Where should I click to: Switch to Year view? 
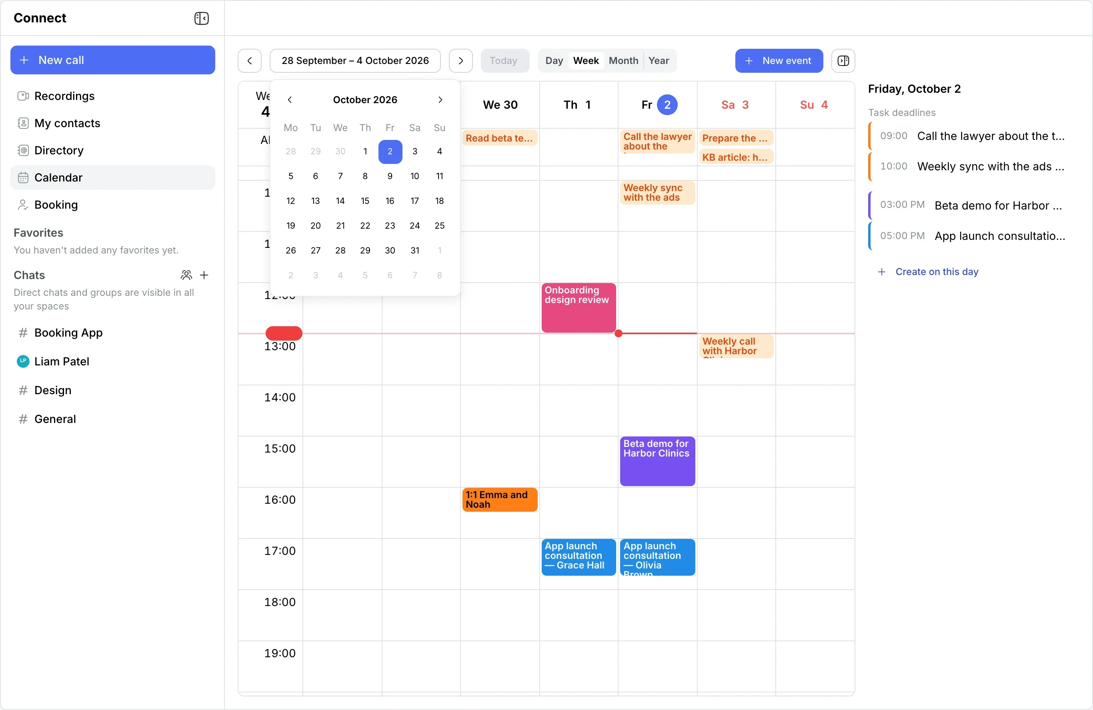(659, 61)
